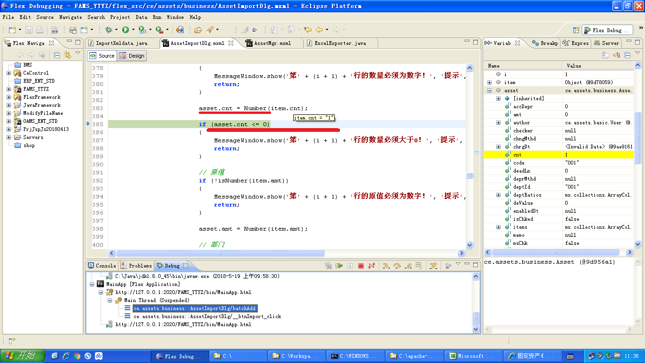Viewport: 645px width, 363px height.
Task: Open the Flex Navigator view menu arrow
Action: 78,53
